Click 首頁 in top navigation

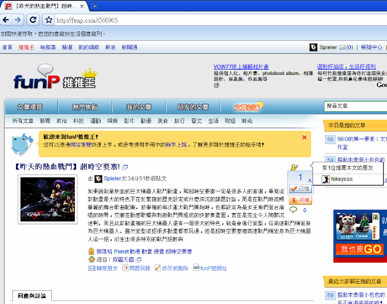pos(7,47)
